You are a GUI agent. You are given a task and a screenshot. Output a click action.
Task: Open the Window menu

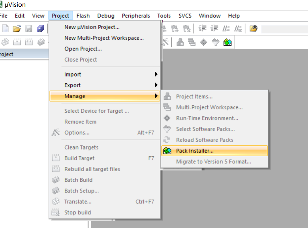click(210, 16)
